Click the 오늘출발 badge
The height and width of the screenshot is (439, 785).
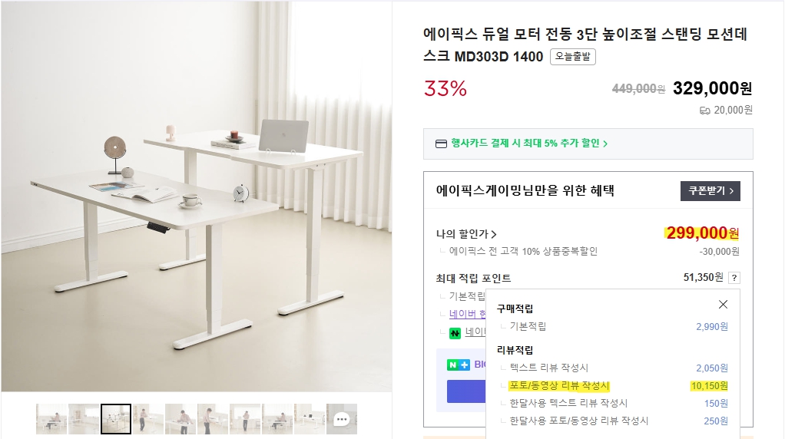coord(573,57)
